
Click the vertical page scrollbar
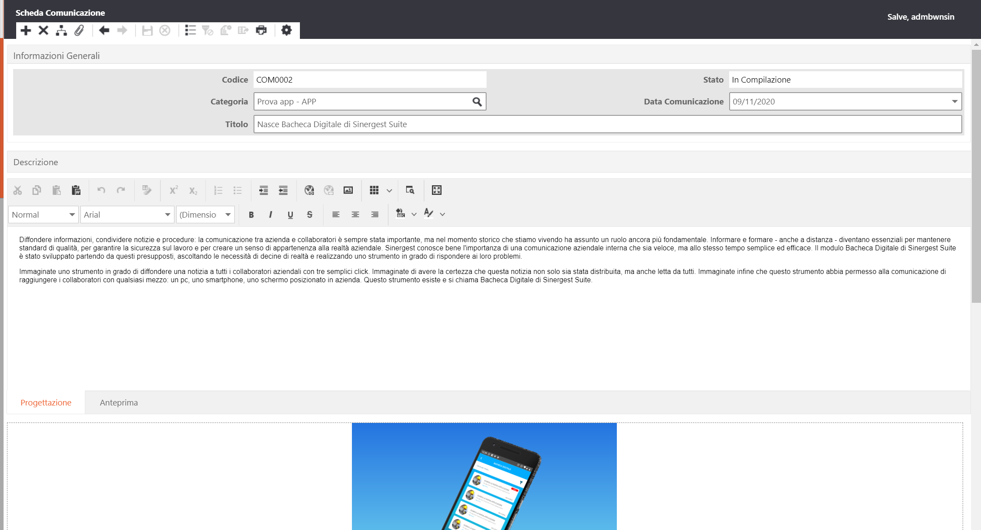[976, 176]
